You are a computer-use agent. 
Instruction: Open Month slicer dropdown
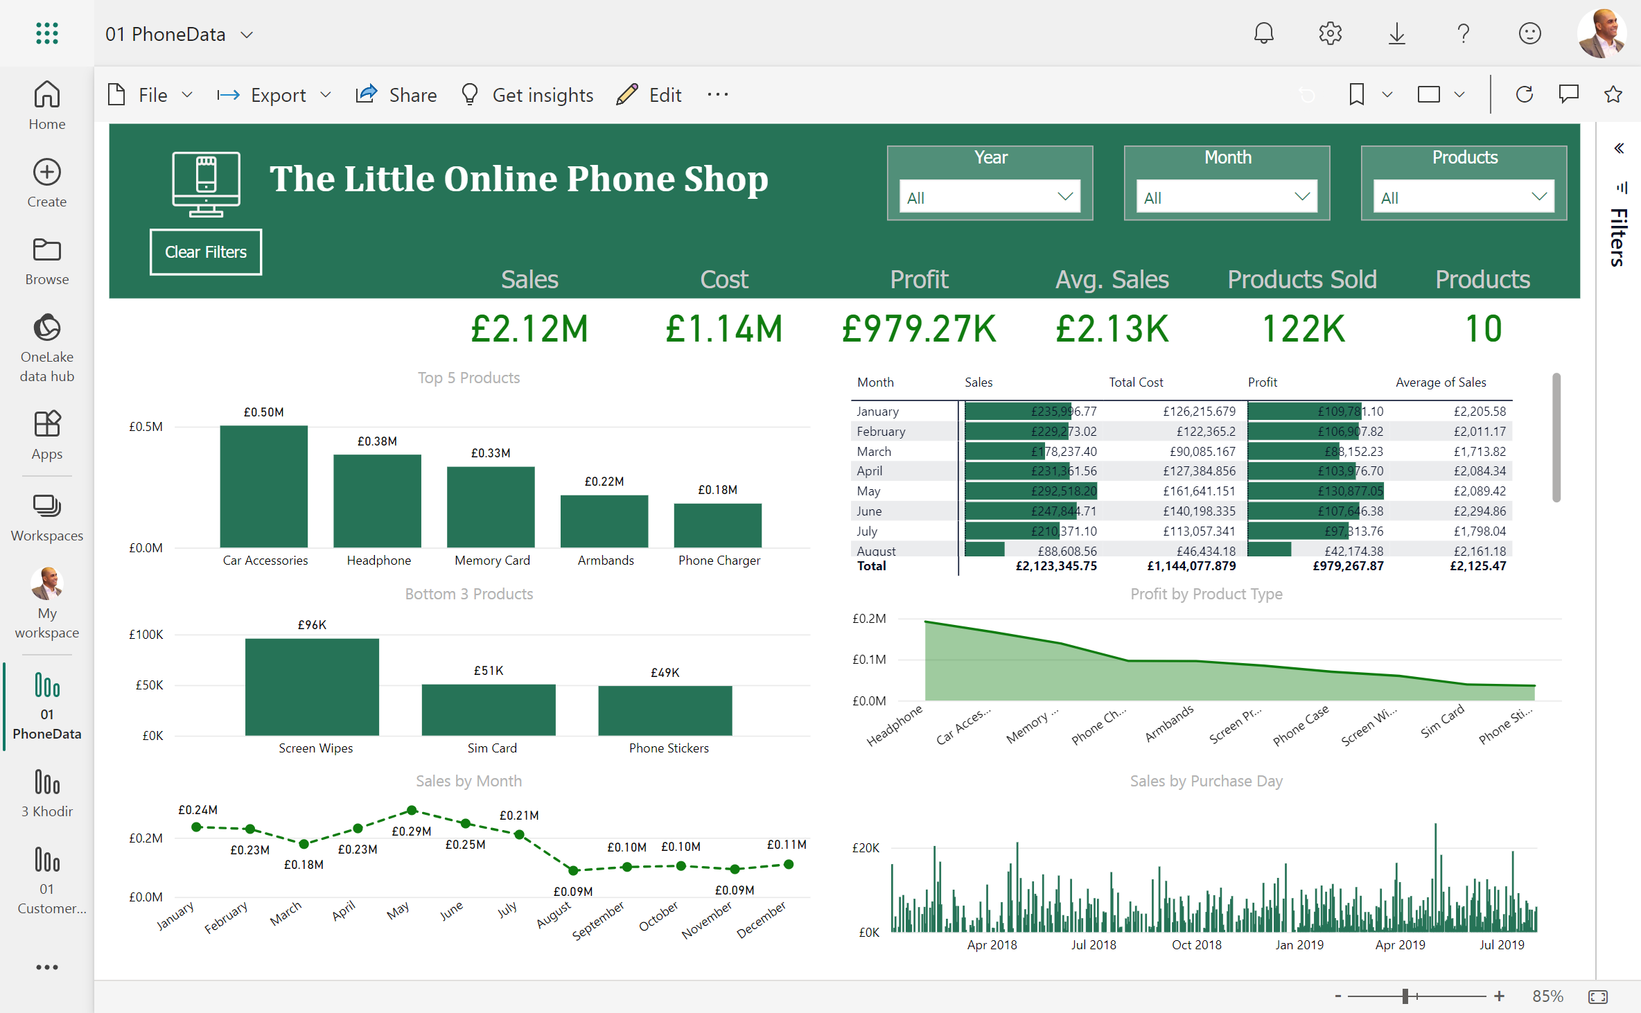click(1227, 197)
